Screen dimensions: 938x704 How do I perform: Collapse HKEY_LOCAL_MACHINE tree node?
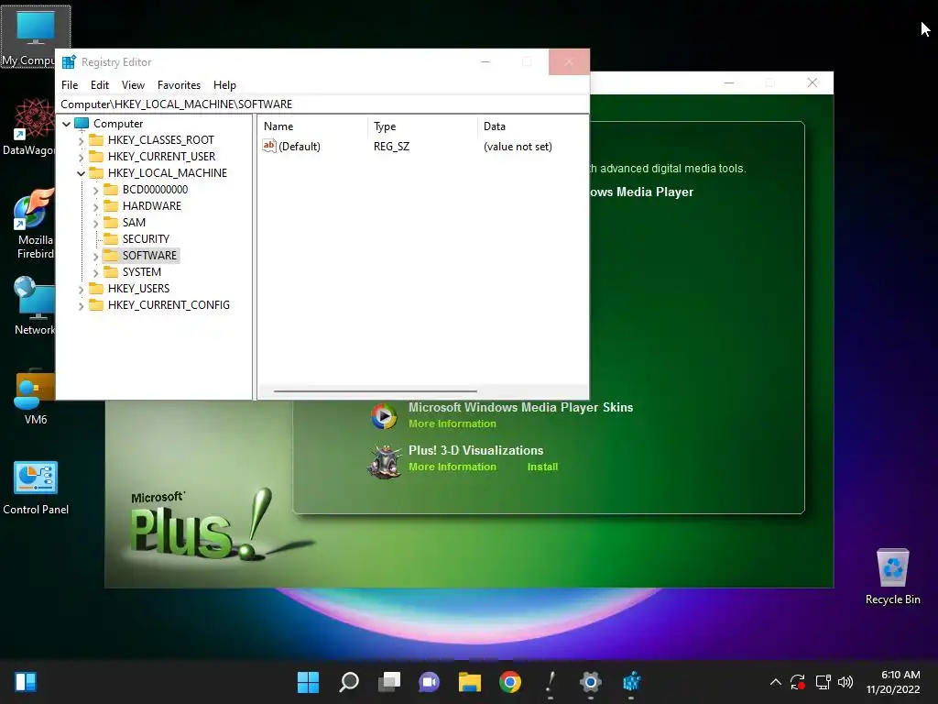coord(81,173)
